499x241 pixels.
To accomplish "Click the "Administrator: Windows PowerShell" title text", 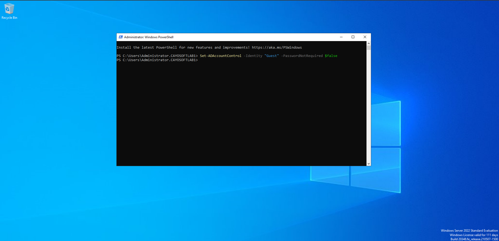I will [x=149, y=37].
